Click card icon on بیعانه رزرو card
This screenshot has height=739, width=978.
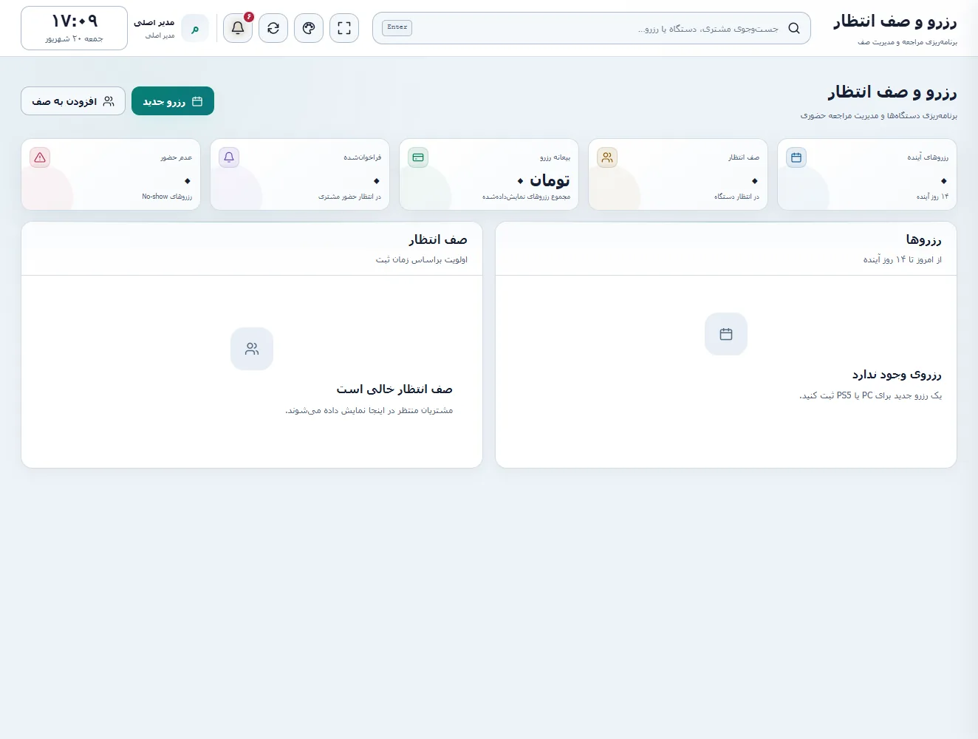pyautogui.click(x=418, y=157)
